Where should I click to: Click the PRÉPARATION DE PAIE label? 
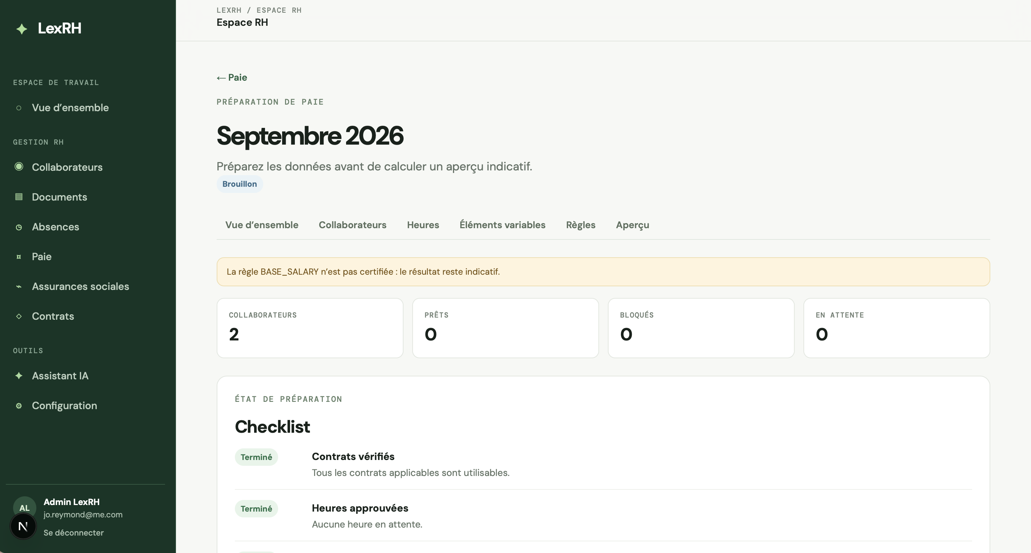[270, 102]
